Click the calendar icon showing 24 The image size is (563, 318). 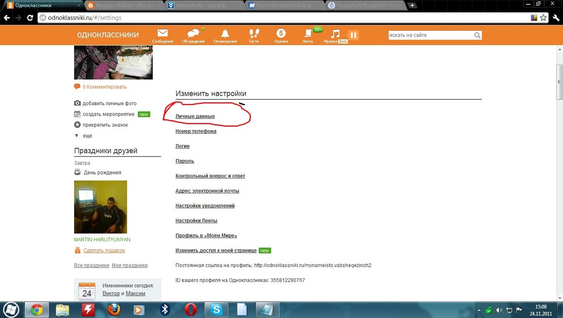pos(87,291)
